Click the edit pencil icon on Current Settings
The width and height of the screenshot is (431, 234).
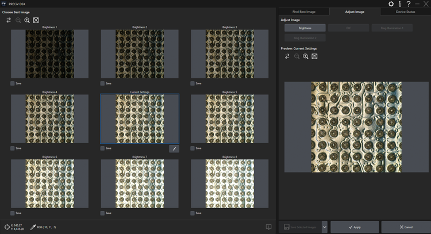pyautogui.click(x=173, y=148)
